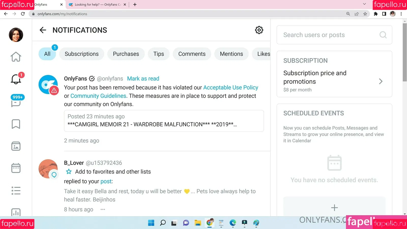The height and width of the screenshot is (229, 407).
Task: Open Microsoft Edge from the taskbar
Action: click(233, 223)
